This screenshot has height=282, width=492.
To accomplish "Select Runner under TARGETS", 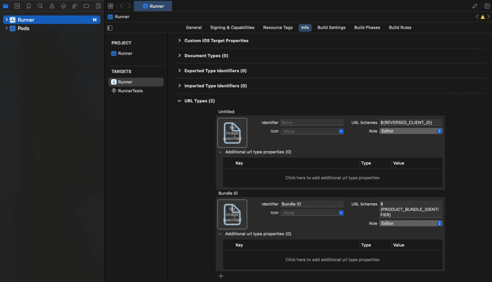I will (136, 82).
